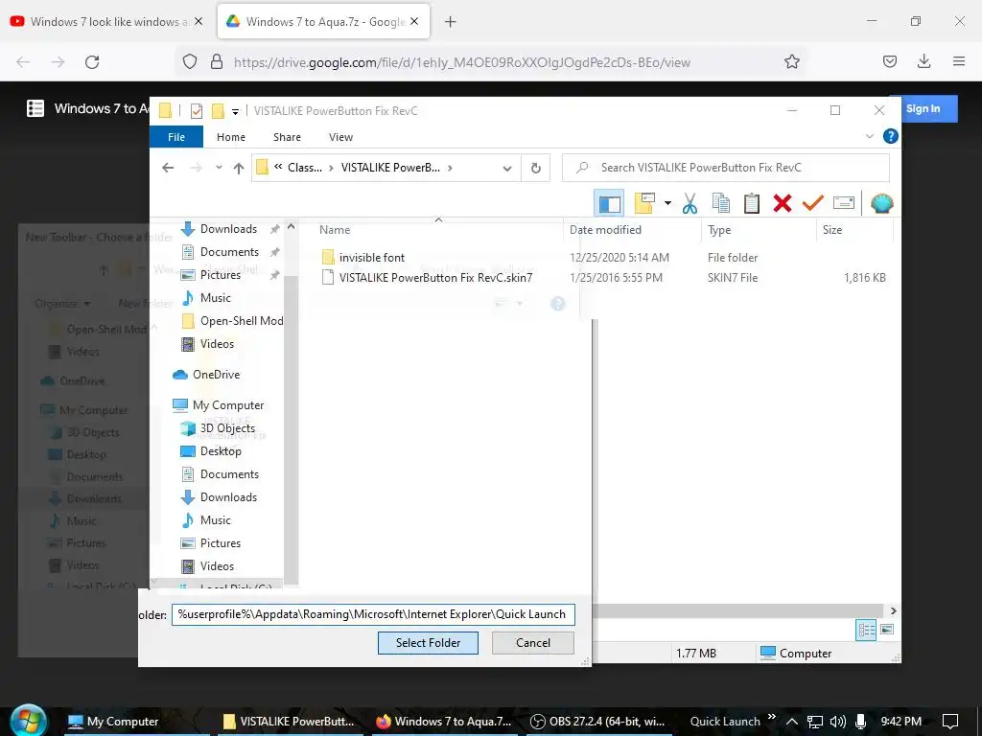
Task: Click the Cancel button in the folder dialog
Action: [533, 643]
